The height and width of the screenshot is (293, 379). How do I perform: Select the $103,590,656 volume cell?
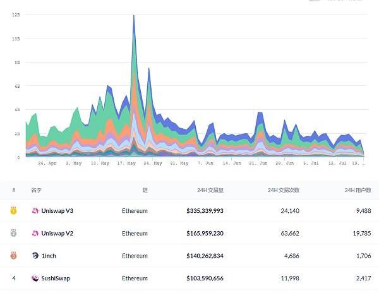205,278
